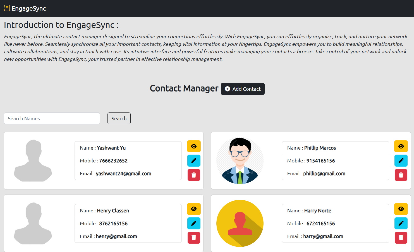Select mobile number 6724165156
This screenshot has height=252, width=414.
tap(321, 224)
